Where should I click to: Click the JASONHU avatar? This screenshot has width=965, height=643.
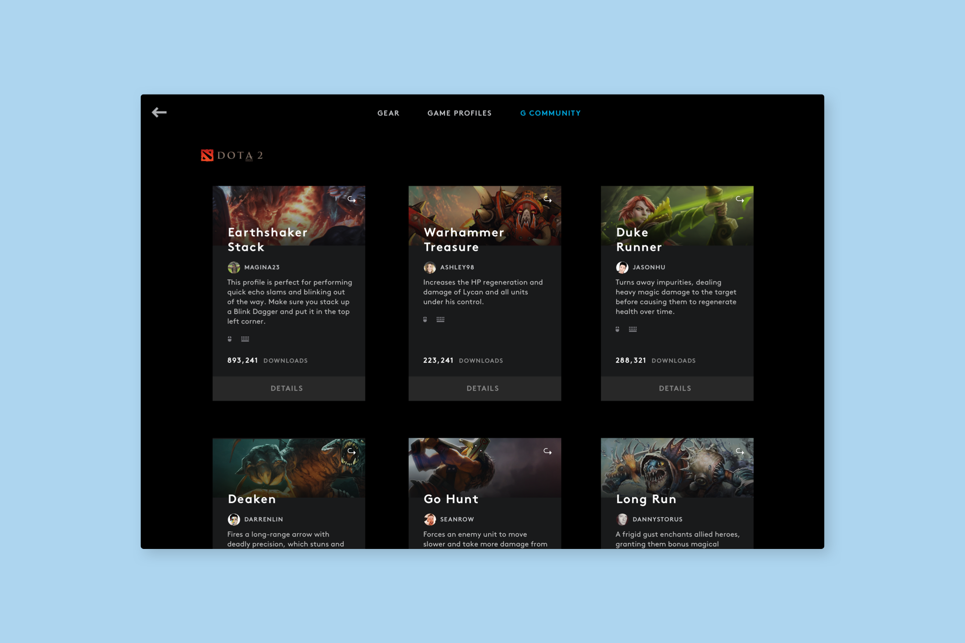[622, 267]
